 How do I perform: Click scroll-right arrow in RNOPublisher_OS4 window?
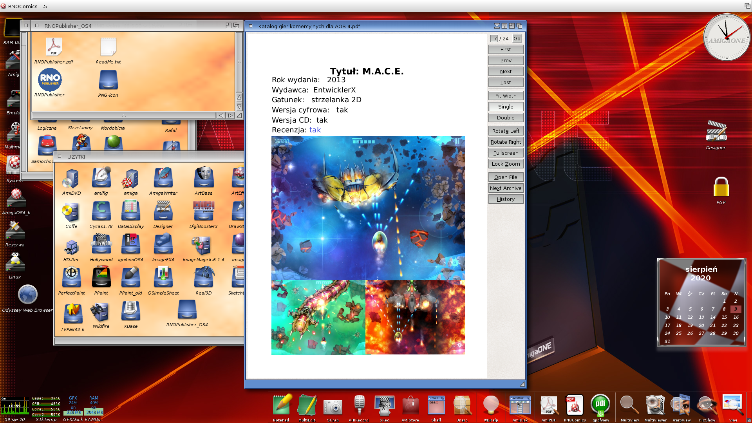(x=230, y=116)
